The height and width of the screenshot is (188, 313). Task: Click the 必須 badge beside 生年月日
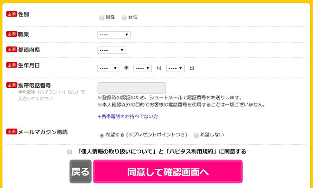pos(12,65)
